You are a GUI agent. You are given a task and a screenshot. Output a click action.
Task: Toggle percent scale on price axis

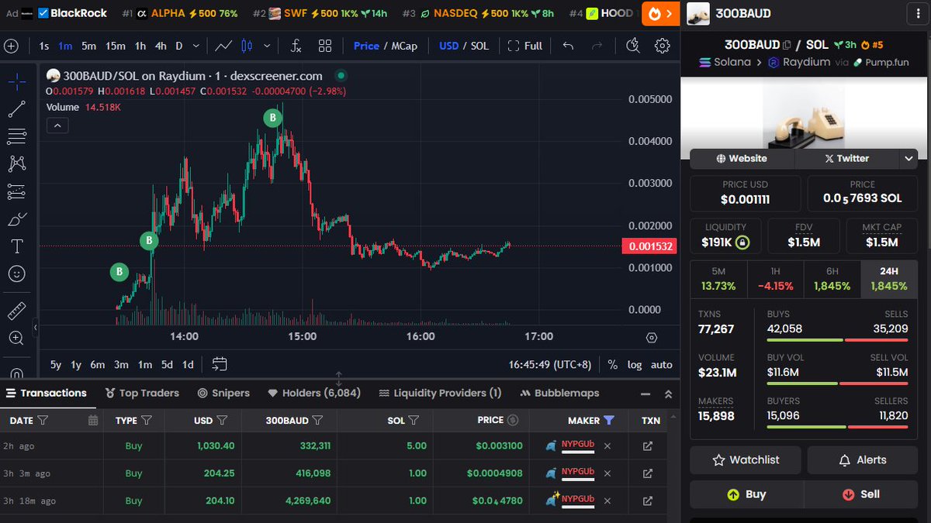point(613,364)
